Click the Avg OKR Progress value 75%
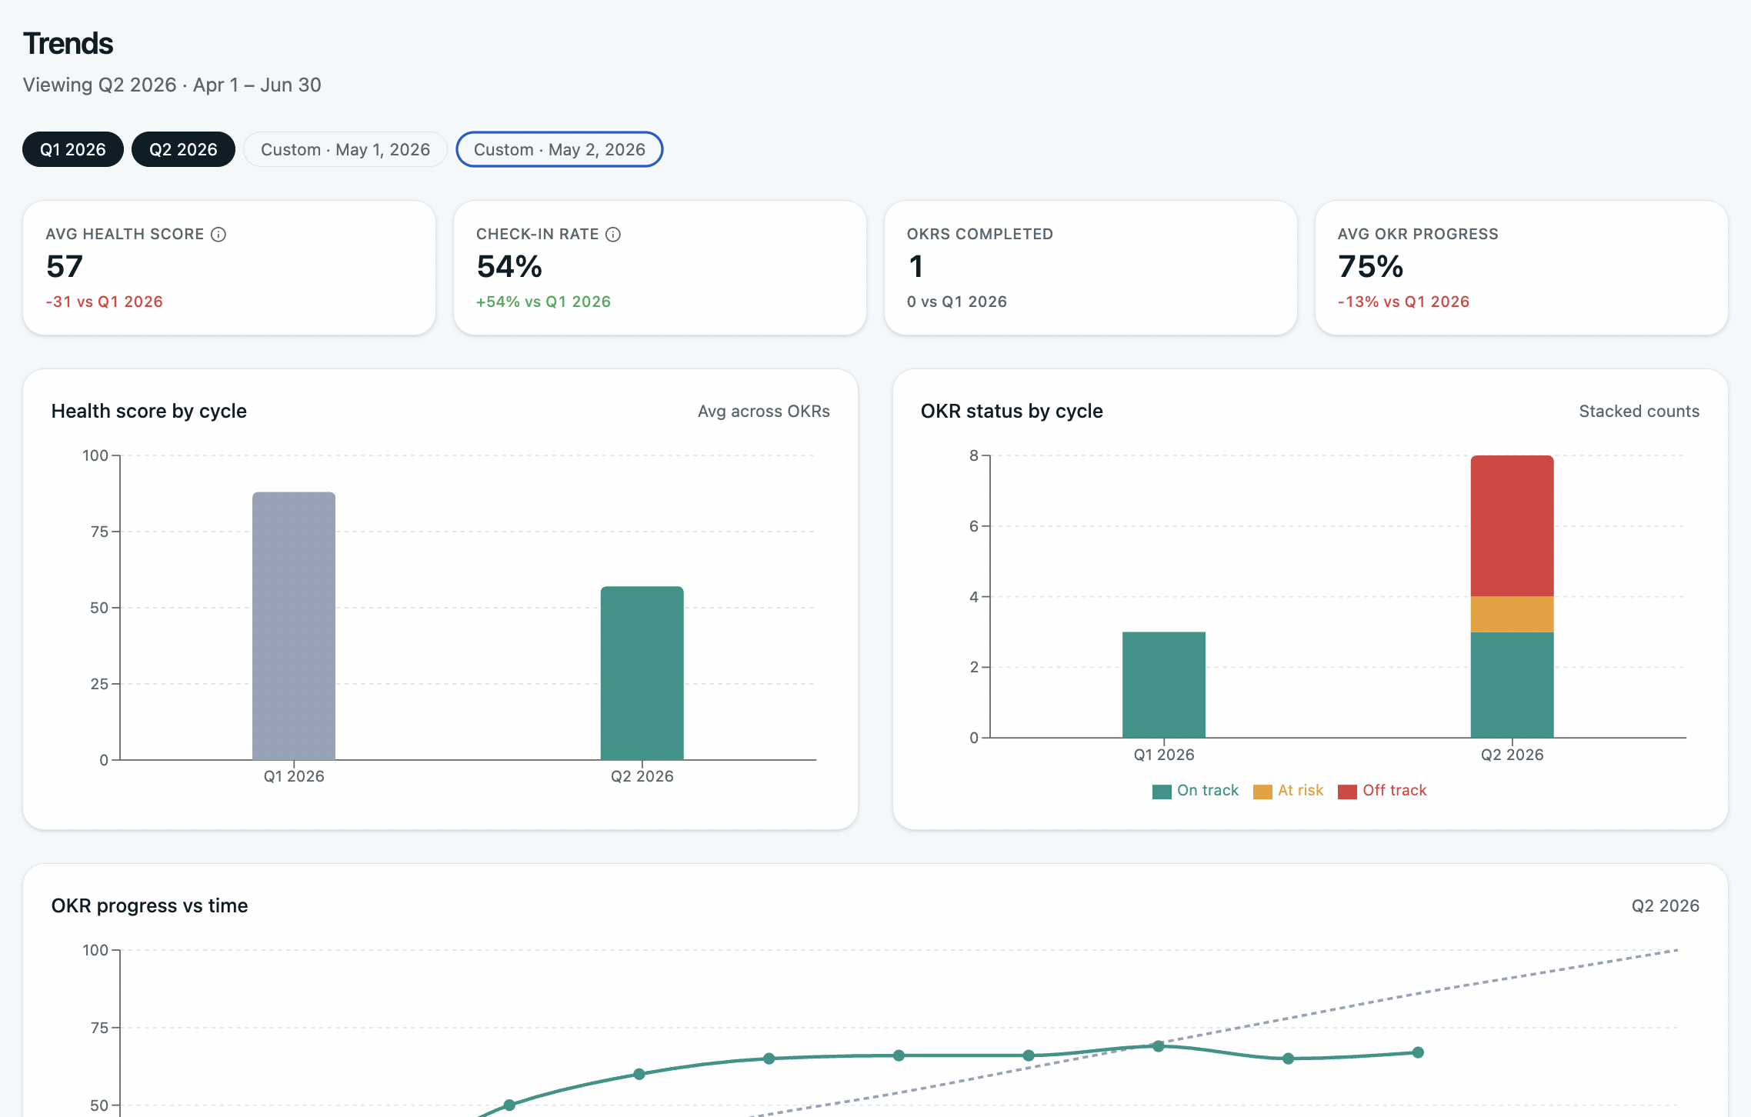This screenshot has height=1117, width=1751. (x=1371, y=267)
